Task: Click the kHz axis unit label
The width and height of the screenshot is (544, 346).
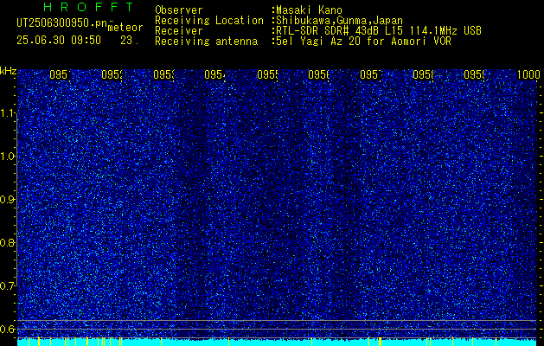Action: [8, 71]
